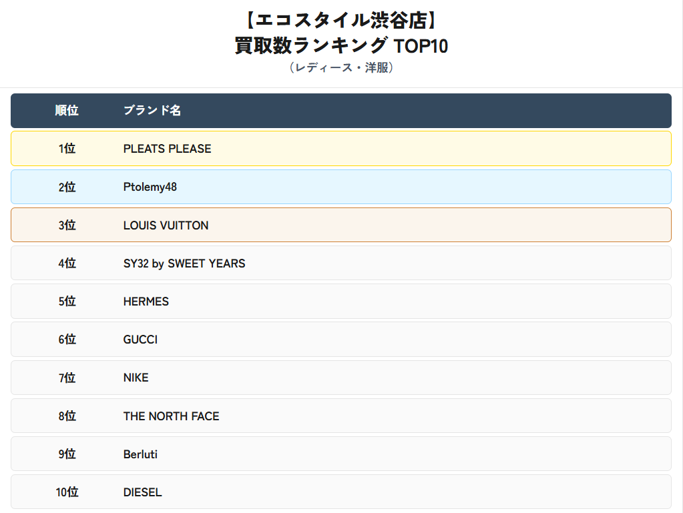Click the 10位 rank label
The width and height of the screenshot is (683, 513).
pyautogui.click(x=67, y=492)
